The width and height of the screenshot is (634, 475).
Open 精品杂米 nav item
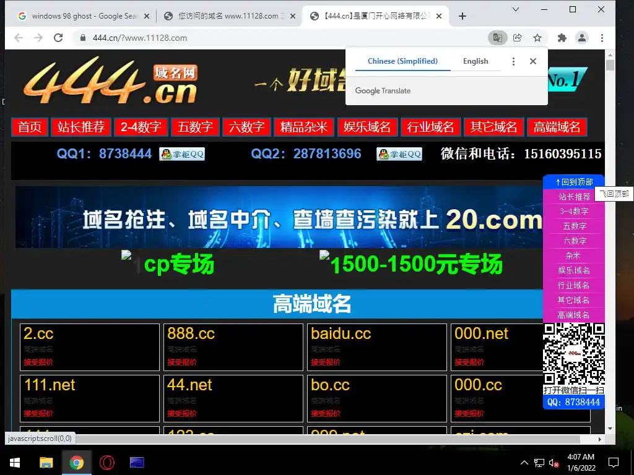pyautogui.click(x=304, y=127)
